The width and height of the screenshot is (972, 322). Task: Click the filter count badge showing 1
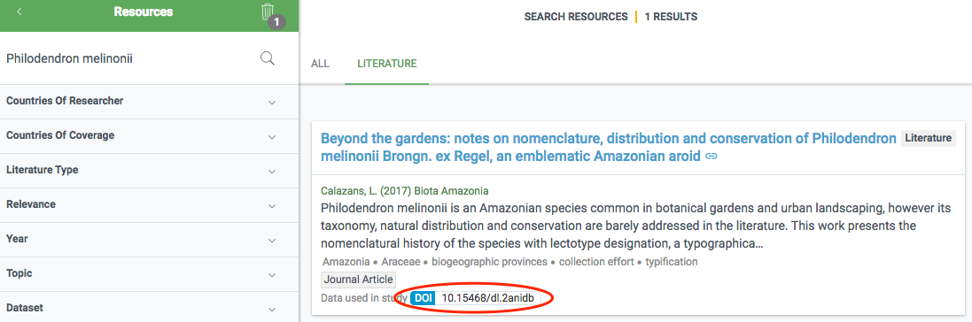pos(276,22)
